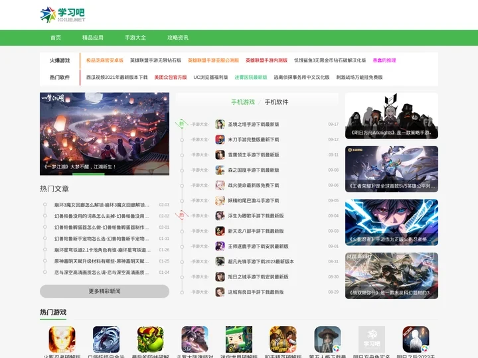Open the 第五人格 hot game app icon
478x358 pixels.
(327, 339)
